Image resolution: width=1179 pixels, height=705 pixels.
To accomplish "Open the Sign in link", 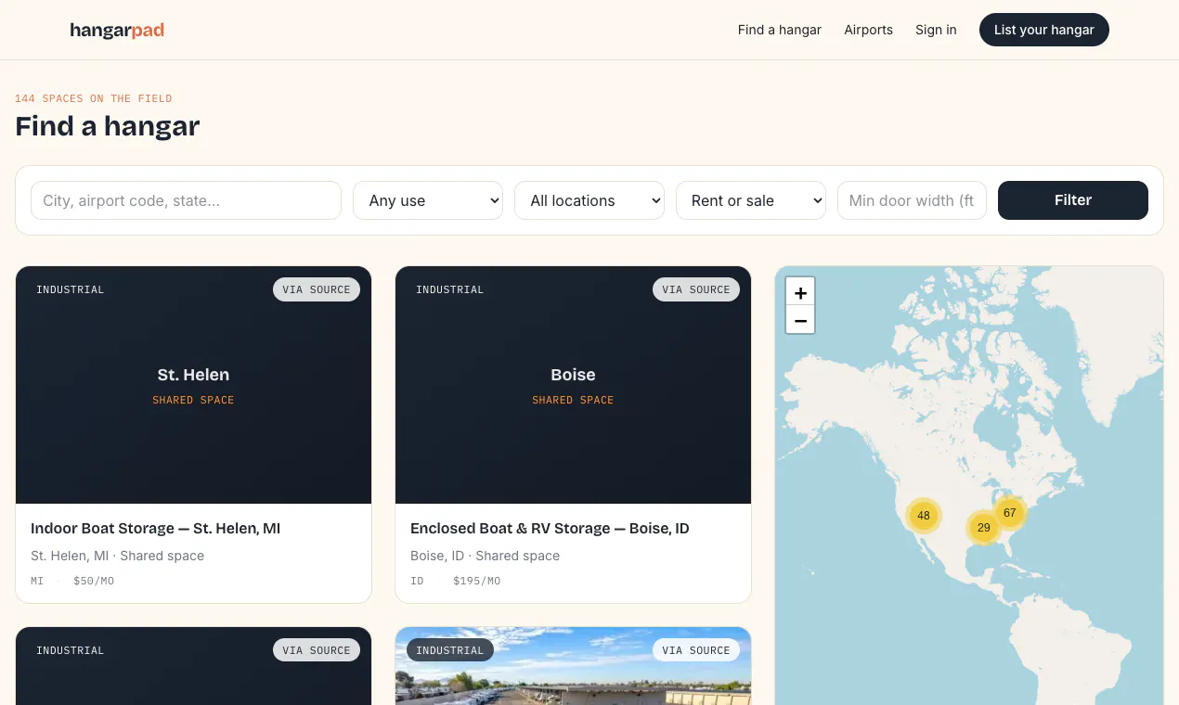I will (x=936, y=30).
